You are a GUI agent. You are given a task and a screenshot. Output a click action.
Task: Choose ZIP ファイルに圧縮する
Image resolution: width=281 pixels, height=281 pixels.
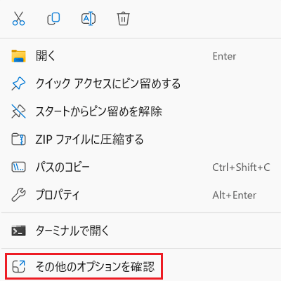click(140, 139)
